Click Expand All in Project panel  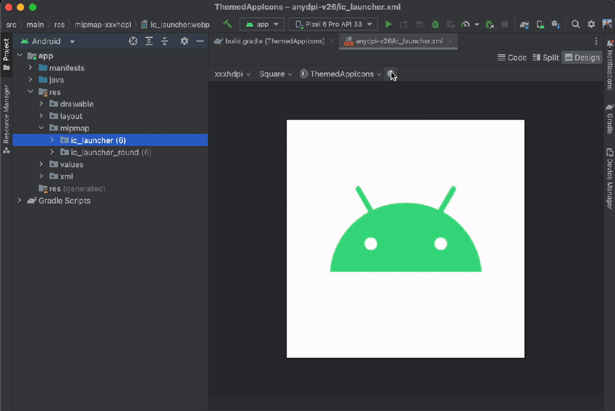(149, 41)
